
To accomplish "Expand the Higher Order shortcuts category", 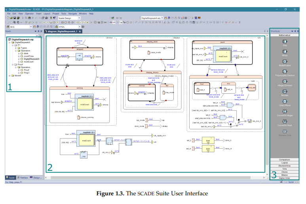I will (x=284, y=178).
